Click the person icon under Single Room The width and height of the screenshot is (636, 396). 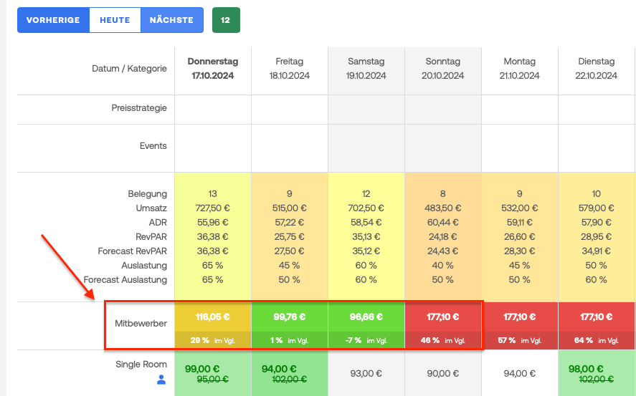click(x=161, y=380)
